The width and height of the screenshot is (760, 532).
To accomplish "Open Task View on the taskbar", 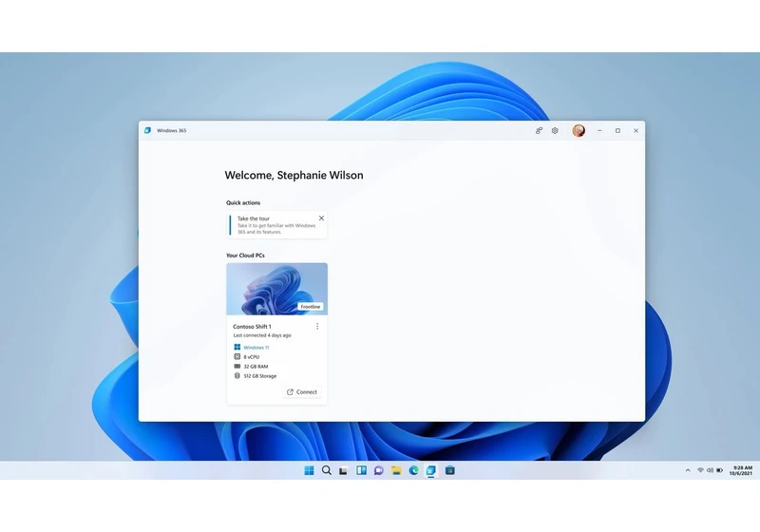I will coord(344,470).
